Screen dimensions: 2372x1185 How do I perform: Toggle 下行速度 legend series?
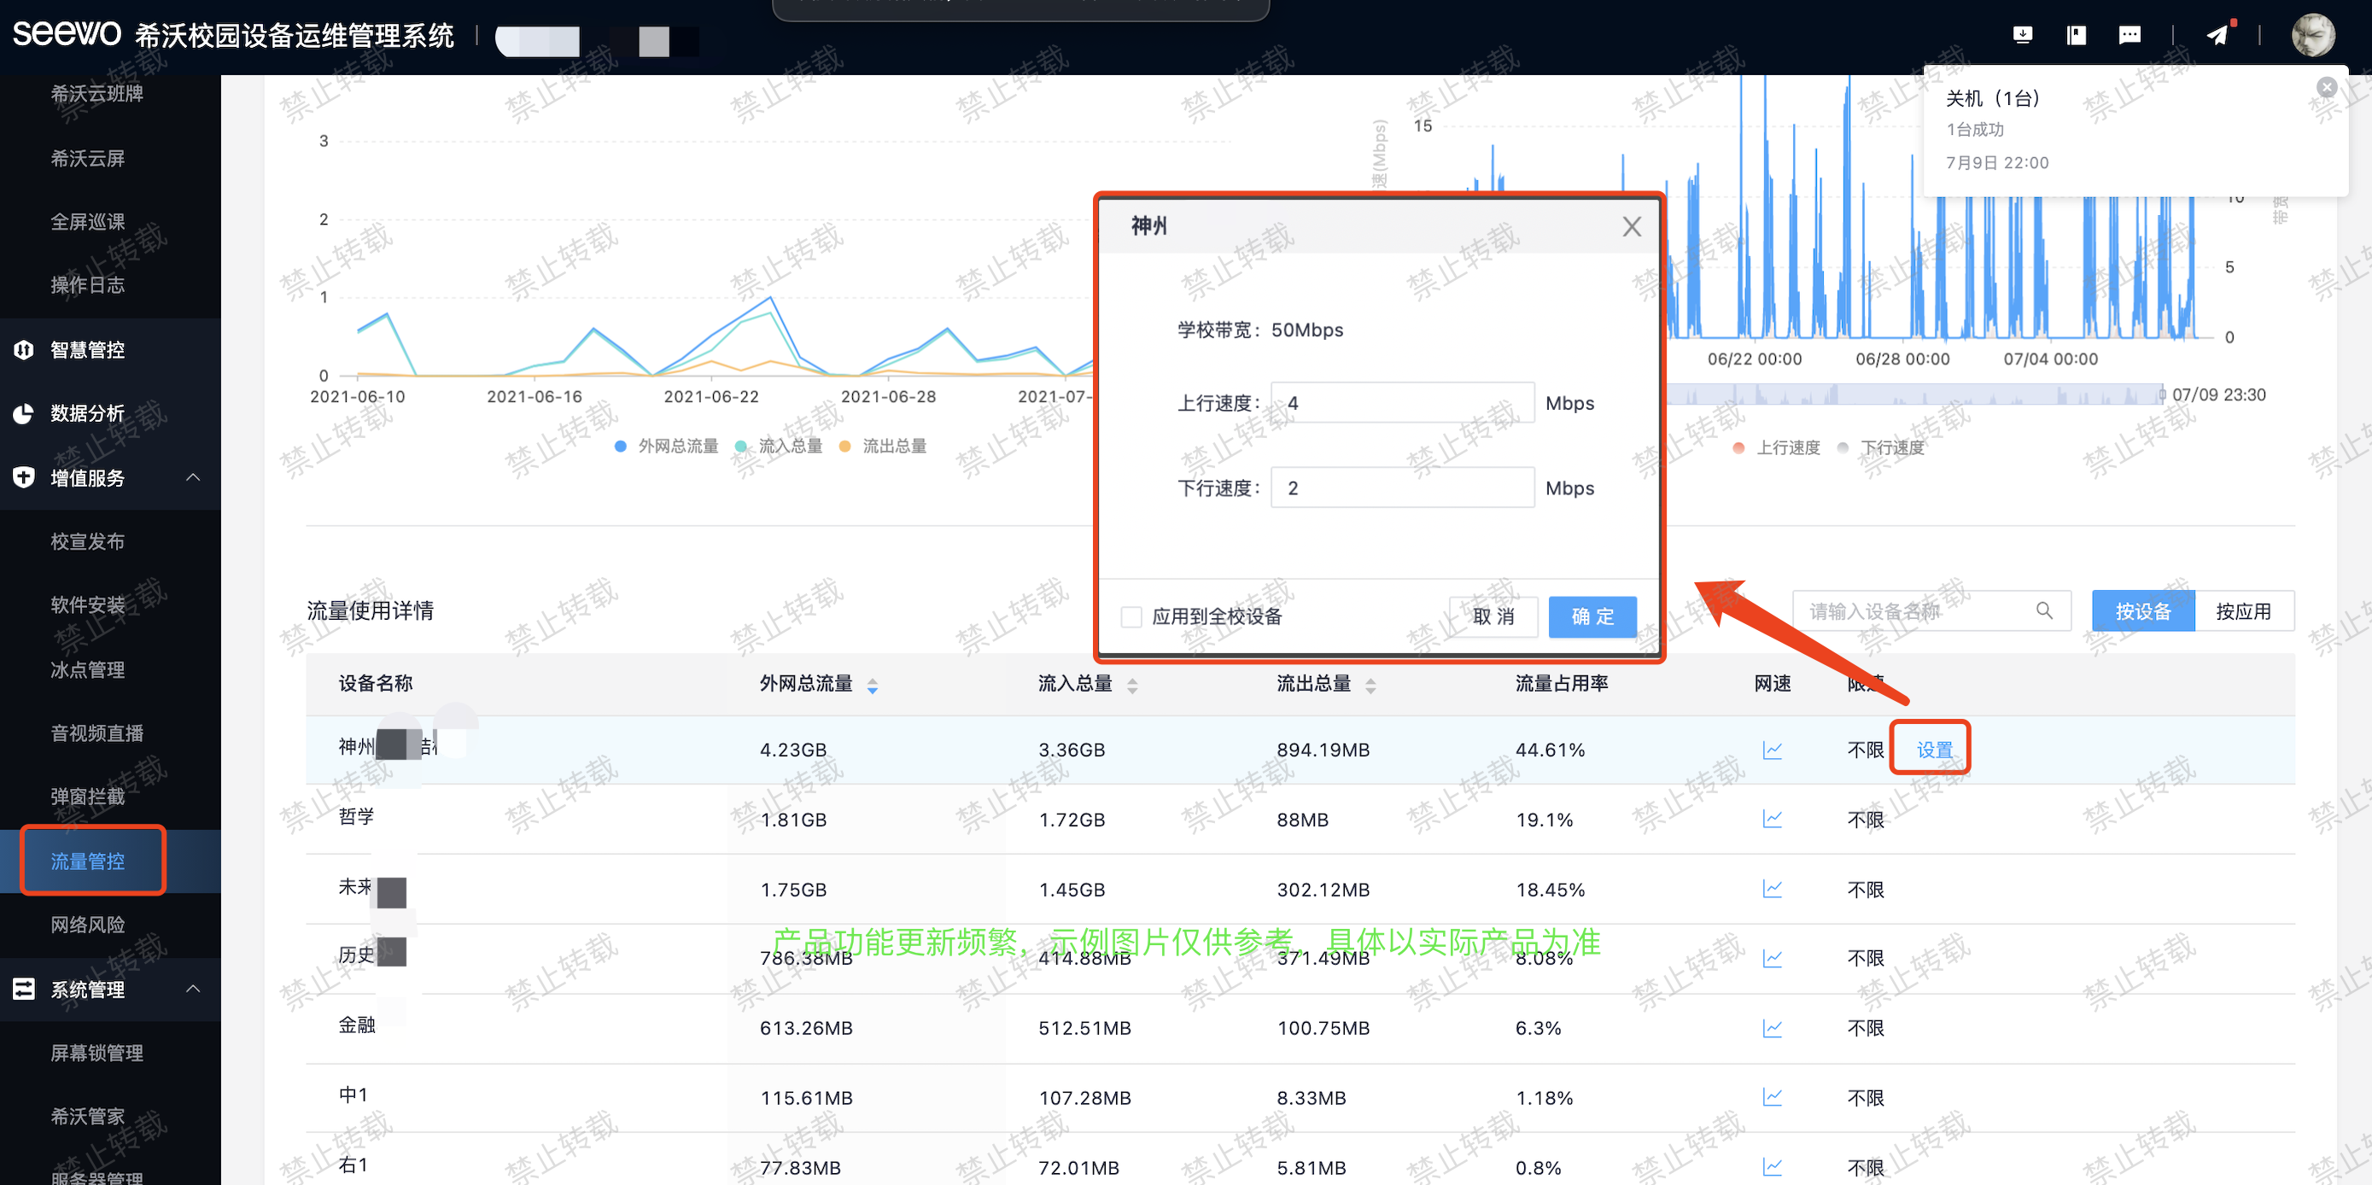[1880, 447]
